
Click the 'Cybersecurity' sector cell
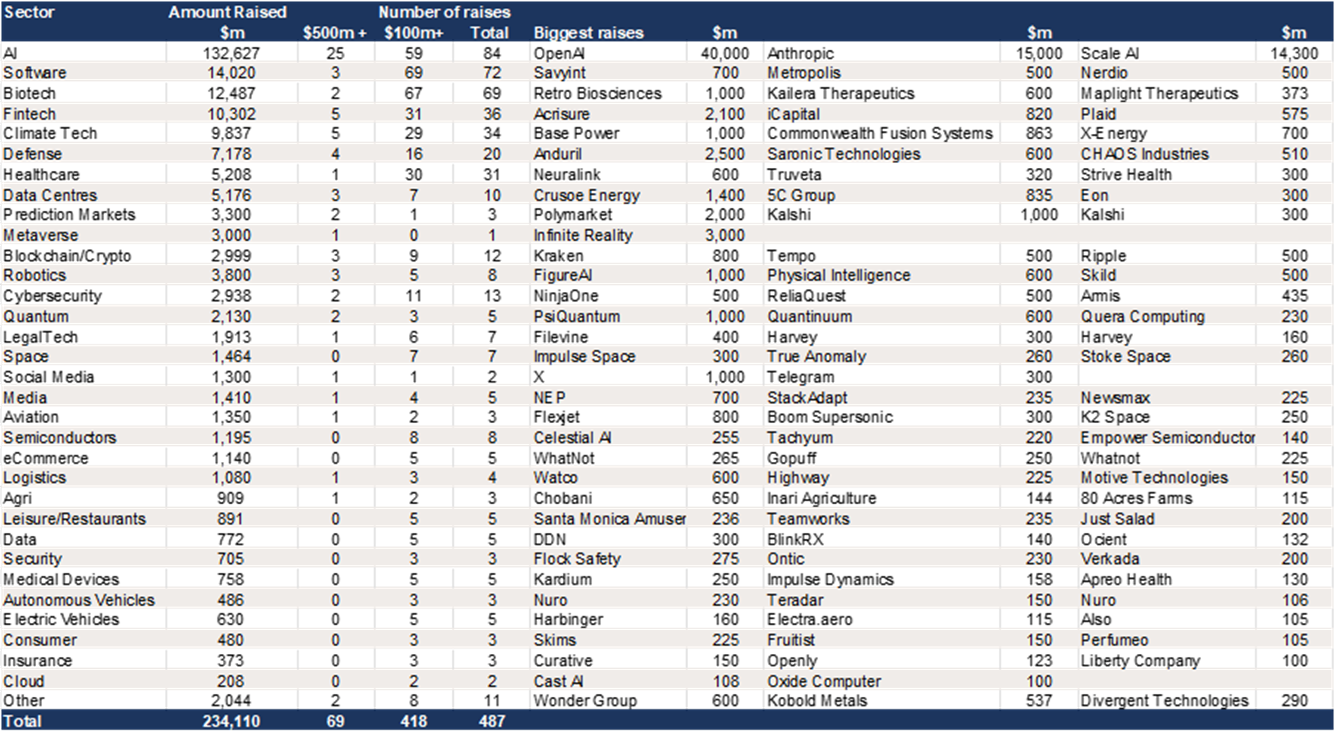tap(52, 296)
